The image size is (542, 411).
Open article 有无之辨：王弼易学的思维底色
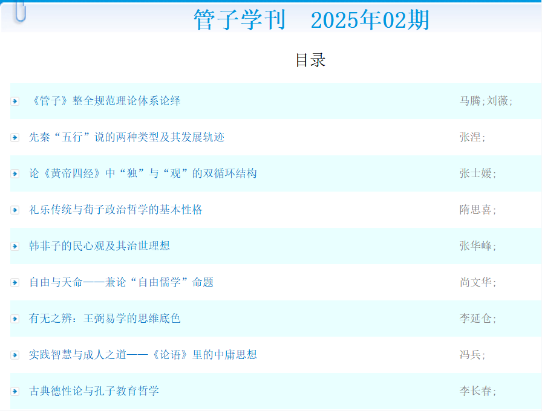tap(105, 319)
